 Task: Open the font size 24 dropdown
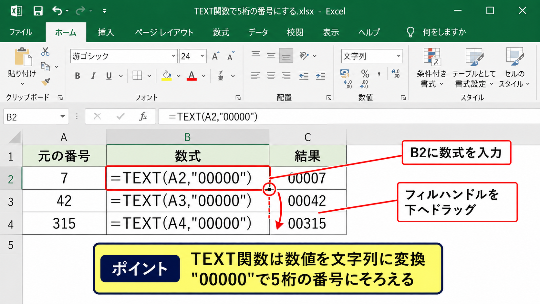pyautogui.click(x=202, y=56)
